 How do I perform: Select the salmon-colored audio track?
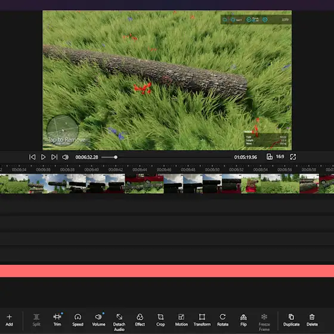tap(167, 271)
